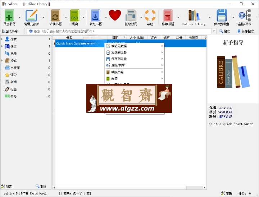The image size is (259, 197).
Task: Click the horizontal scrollbar left arrow
Action: (54, 188)
